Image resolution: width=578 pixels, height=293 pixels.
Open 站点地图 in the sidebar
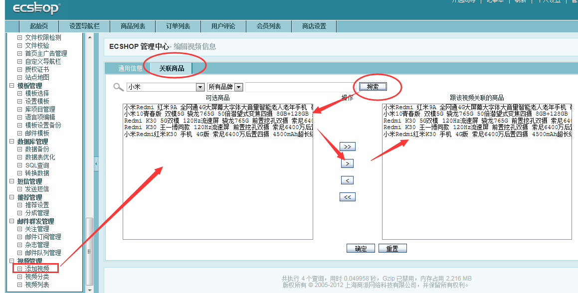37,77
